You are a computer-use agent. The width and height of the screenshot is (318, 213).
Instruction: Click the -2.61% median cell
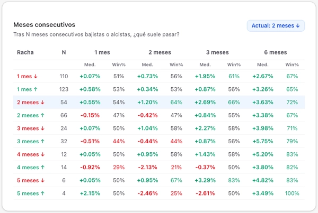(x=205, y=193)
